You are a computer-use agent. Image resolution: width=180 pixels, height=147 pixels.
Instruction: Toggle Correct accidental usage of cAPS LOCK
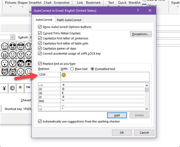[x=40, y=54]
